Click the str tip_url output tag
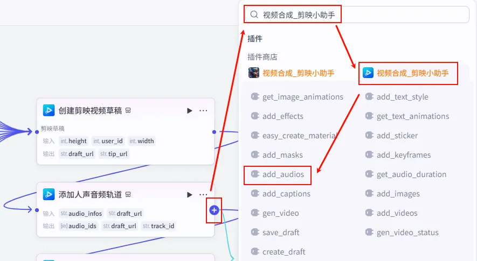This screenshot has width=477, height=261. [114, 154]
